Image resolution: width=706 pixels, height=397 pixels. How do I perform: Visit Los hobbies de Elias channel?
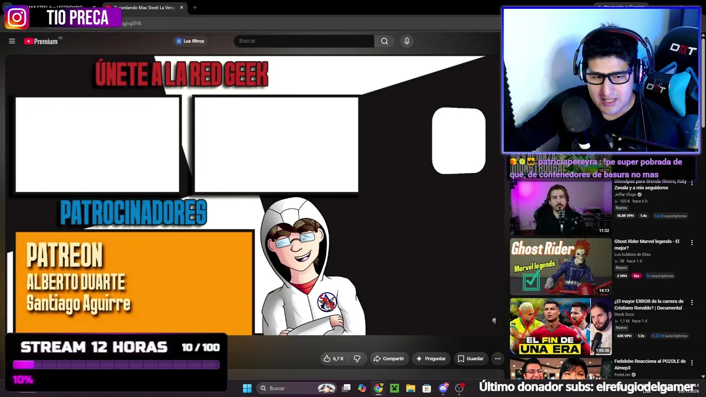click(633, 254)
